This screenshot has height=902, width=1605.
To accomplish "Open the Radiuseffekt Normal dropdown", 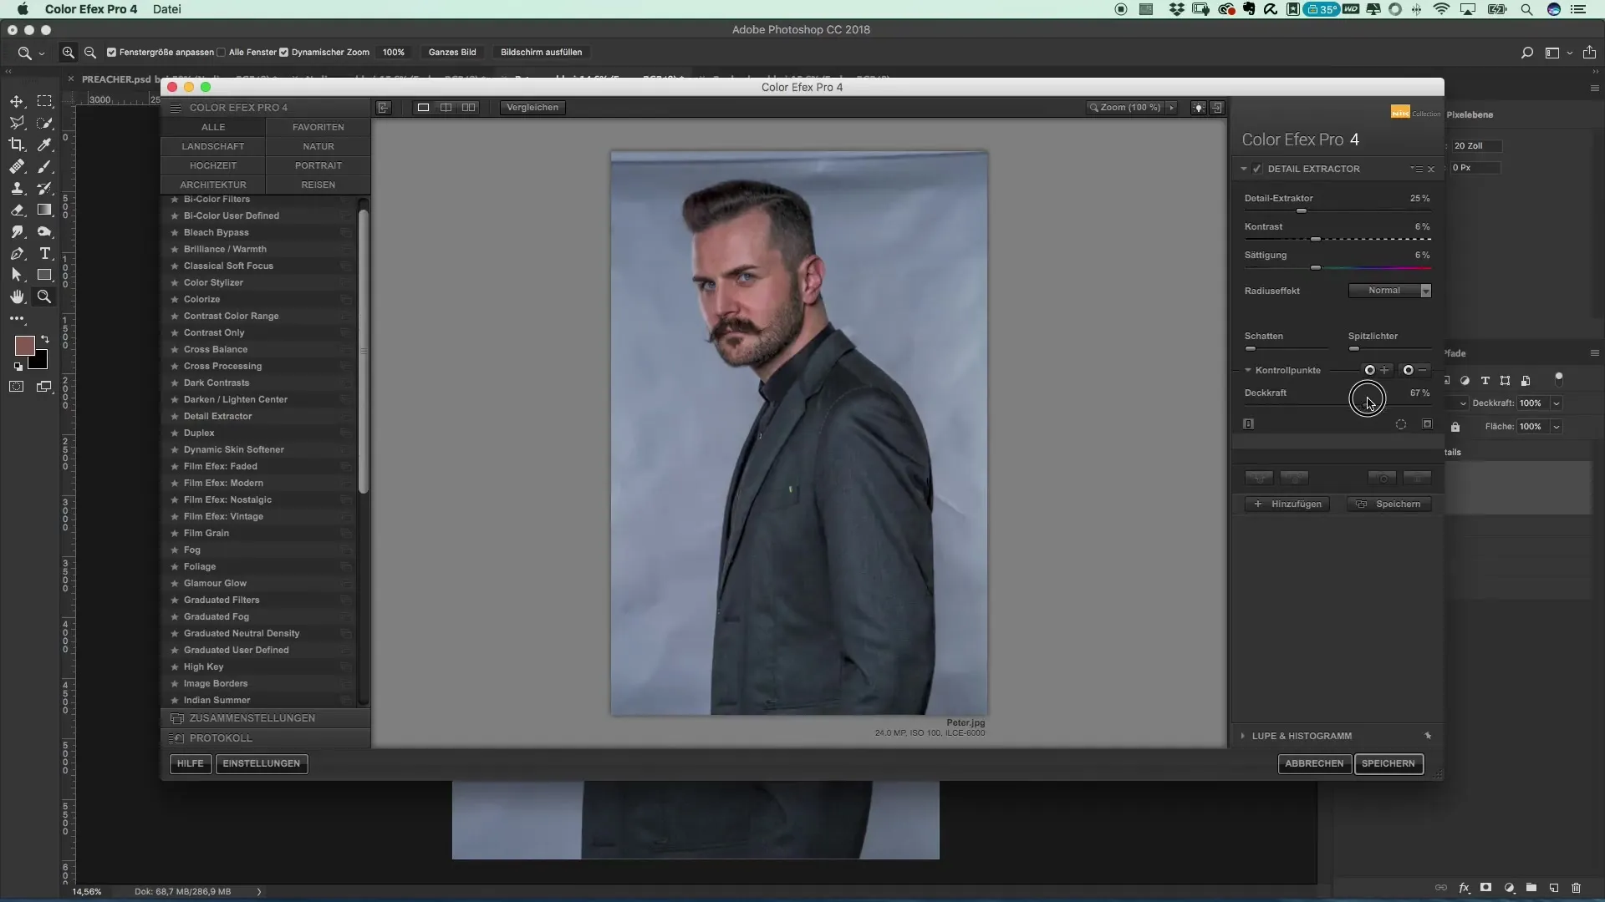I will [1389, 291].
